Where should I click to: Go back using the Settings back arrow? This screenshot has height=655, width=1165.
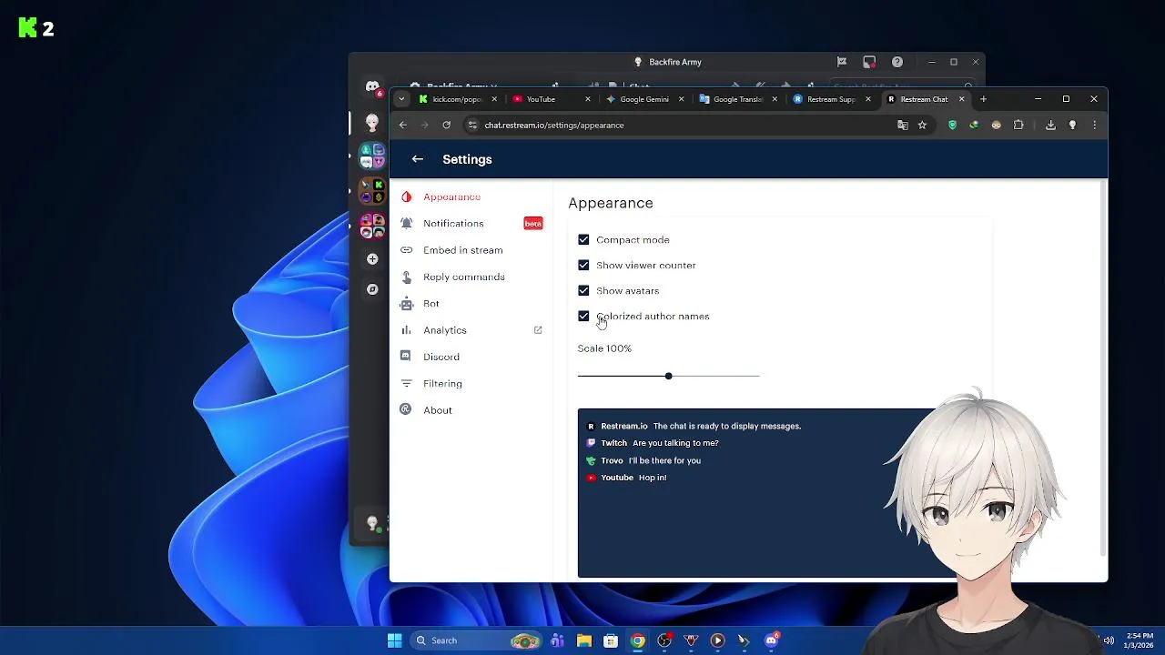pyautogui.click(x=417, y=159)
